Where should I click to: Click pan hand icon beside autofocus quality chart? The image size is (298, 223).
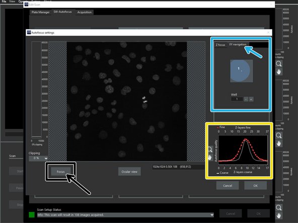click(210, 157)
